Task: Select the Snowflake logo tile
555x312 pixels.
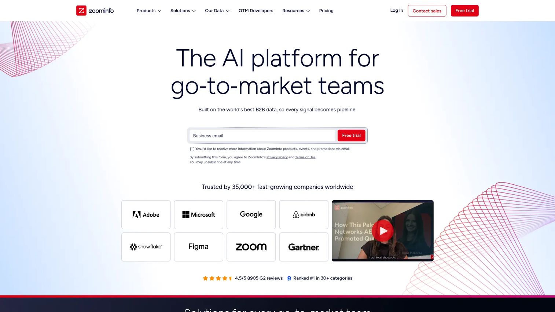Action: [146, 247]
